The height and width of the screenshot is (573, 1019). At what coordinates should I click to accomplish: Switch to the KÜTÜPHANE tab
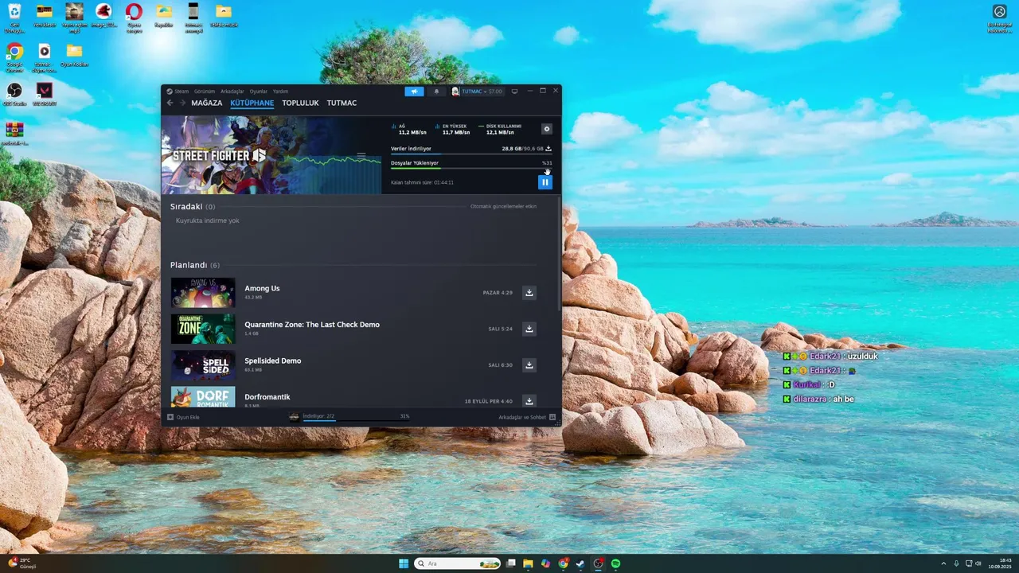pos(252,103)
